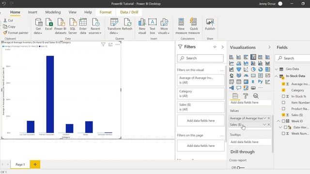This screenshot has width=310, height=174.
Task: Add a new page with plus button
Action: click(x=35, y=164)
